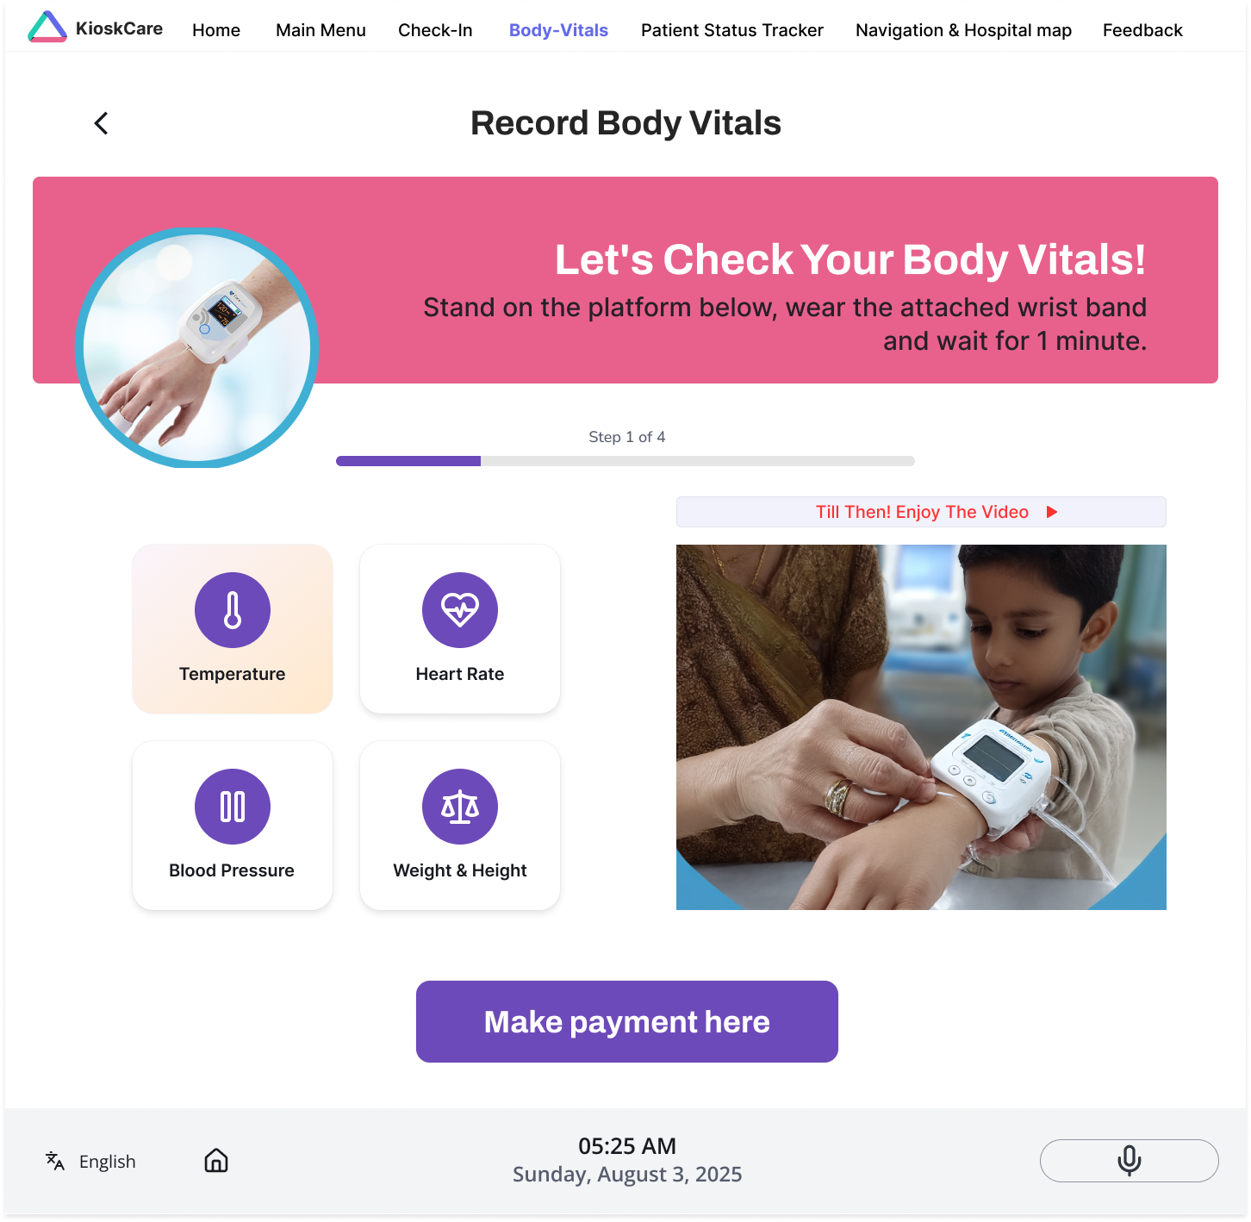The width and height of the screenshot is (1251, 1222).
Task: Open the Check-In page
Action: [435, 30]
